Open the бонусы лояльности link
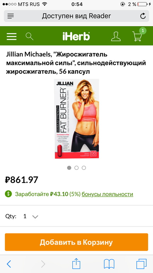The height and width of the screenshot is (273, 153). [x=107, y=194]
